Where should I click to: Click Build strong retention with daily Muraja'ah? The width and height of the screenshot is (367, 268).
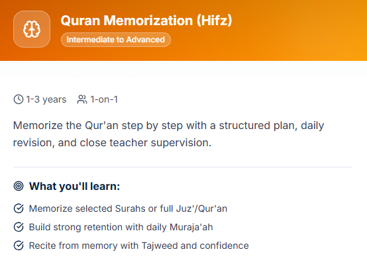[x=121, y=227]
